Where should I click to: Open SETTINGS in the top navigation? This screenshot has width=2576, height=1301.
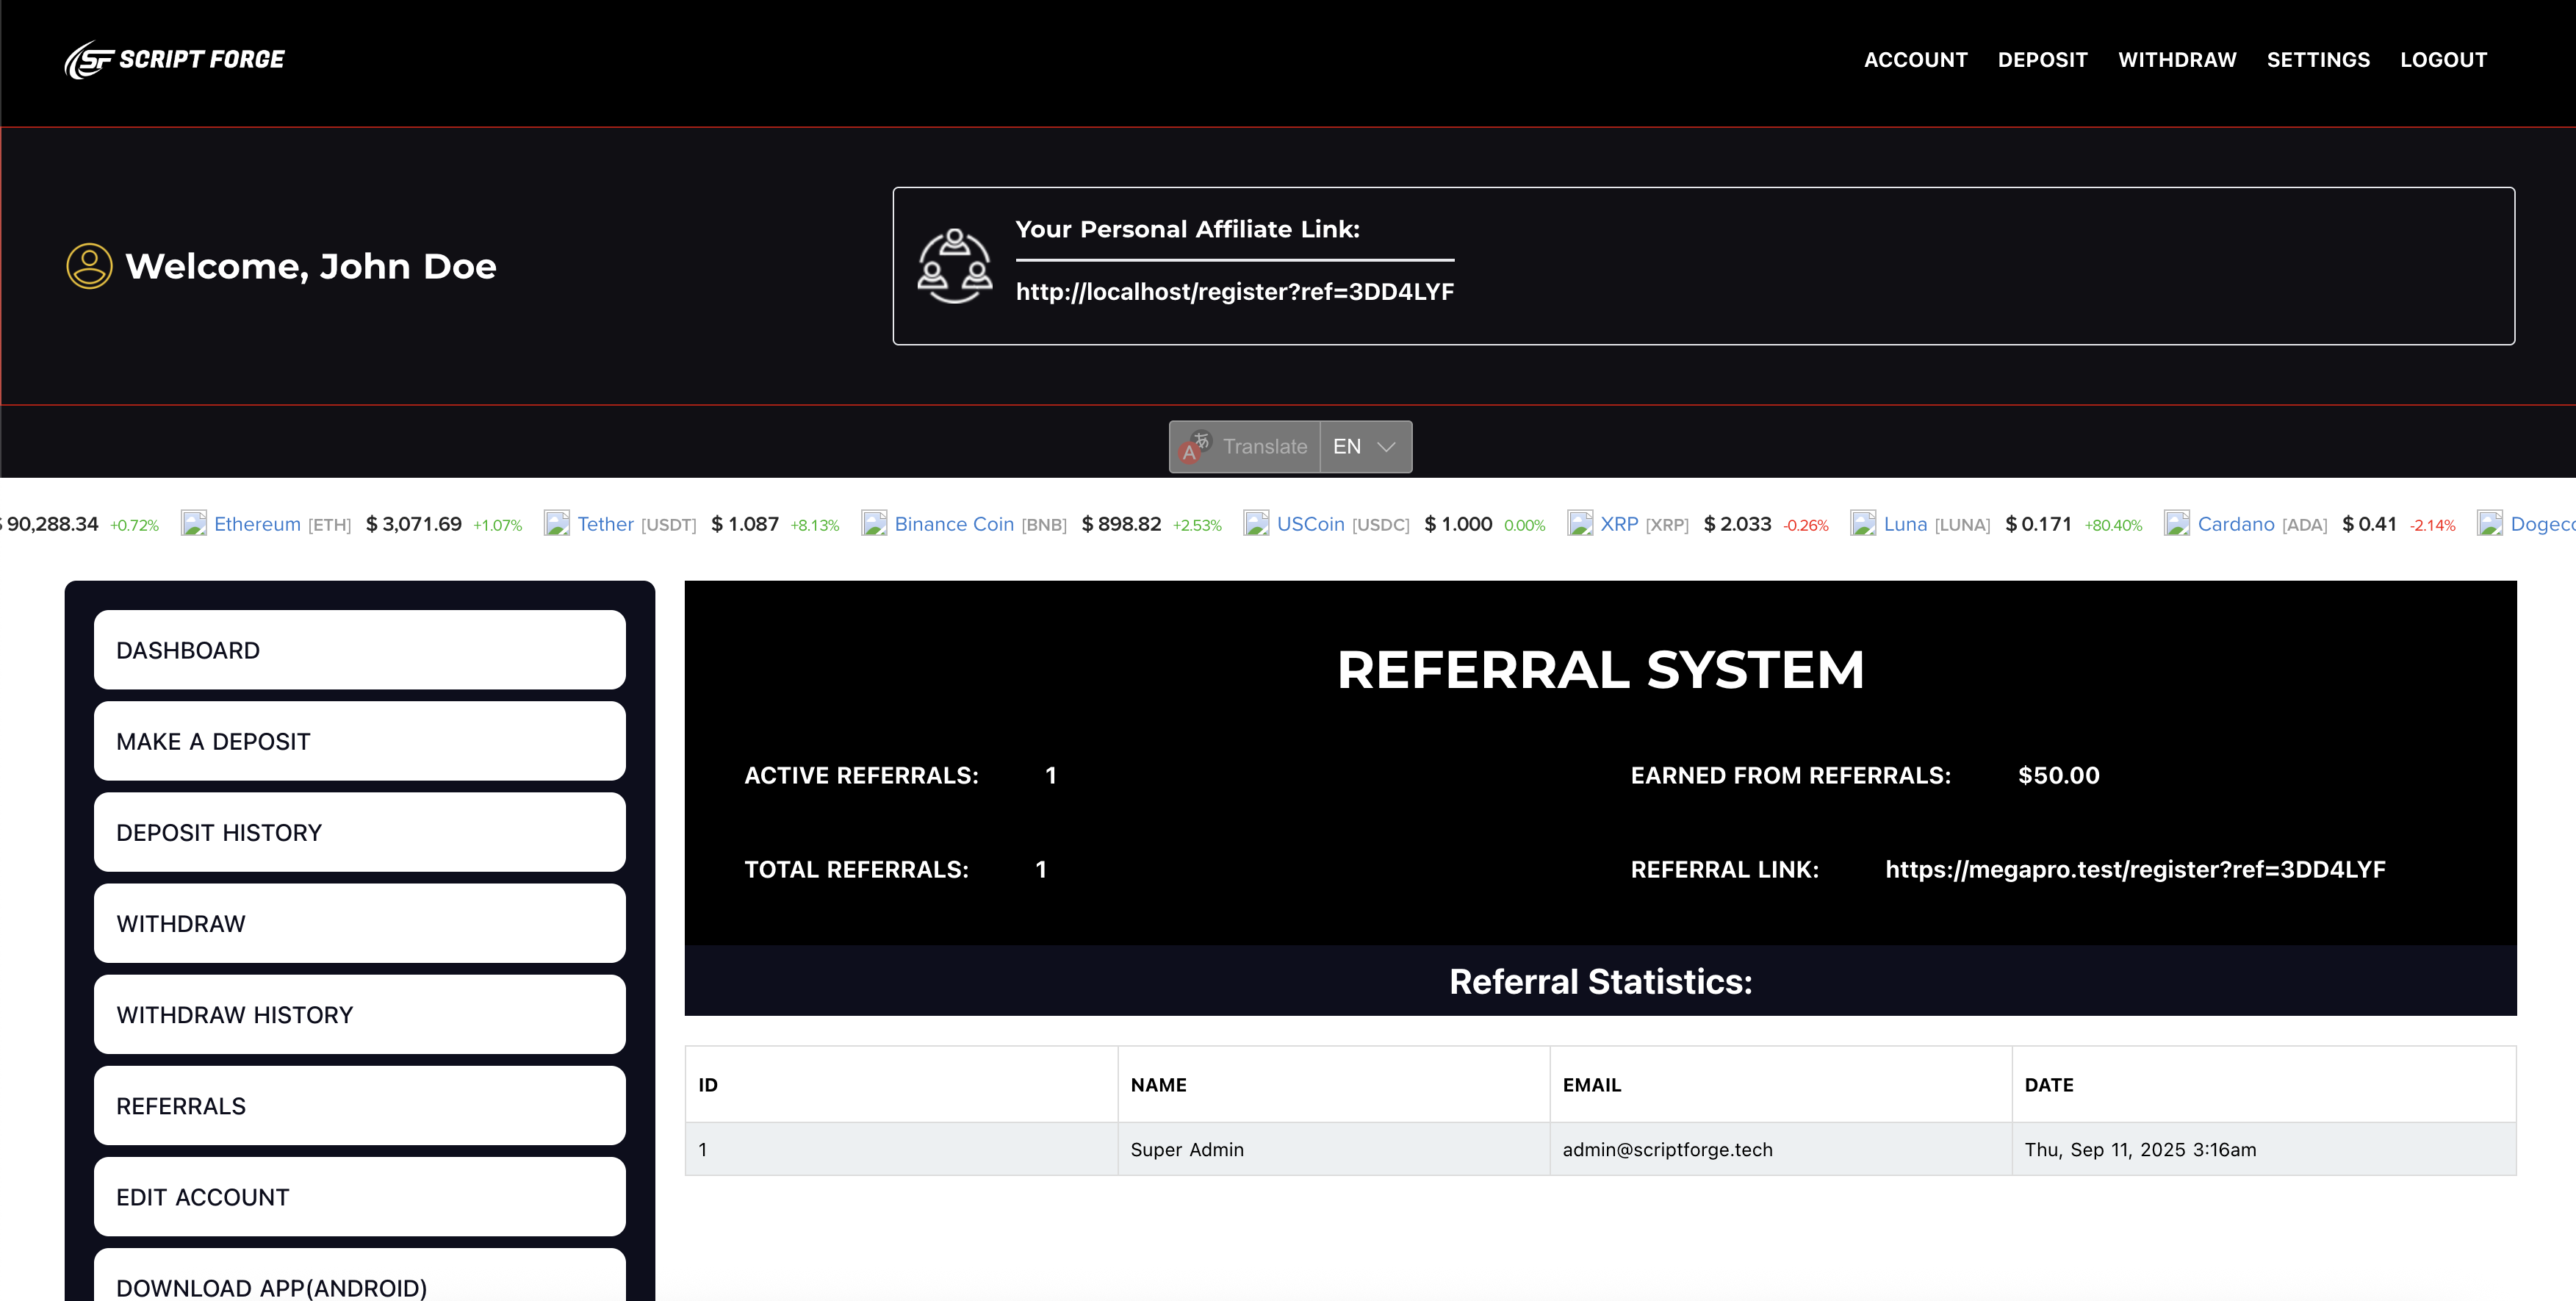click(2318, 60)
